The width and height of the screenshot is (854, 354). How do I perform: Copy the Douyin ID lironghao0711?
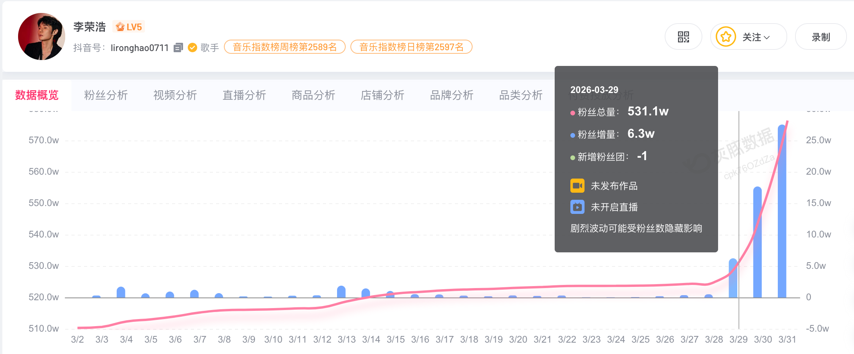(x=178, y=47)
